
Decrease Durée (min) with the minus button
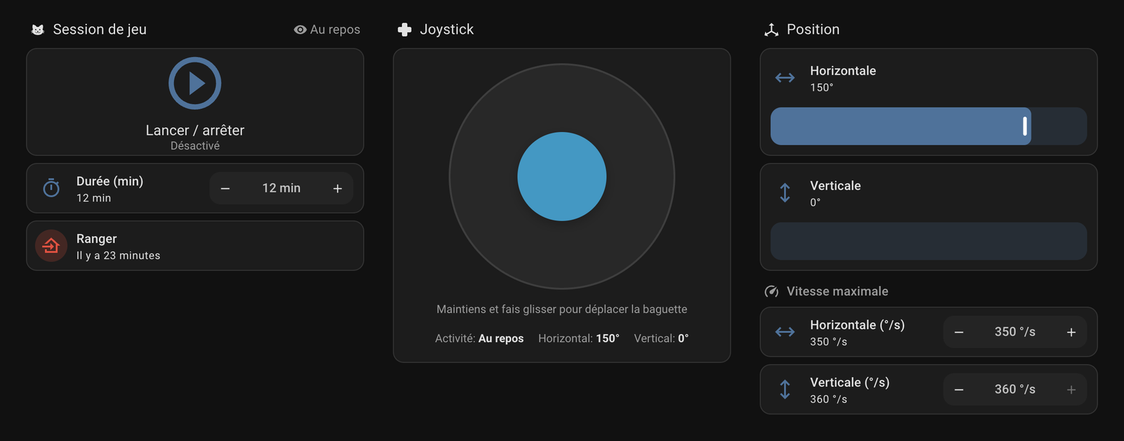click(226, 188)
